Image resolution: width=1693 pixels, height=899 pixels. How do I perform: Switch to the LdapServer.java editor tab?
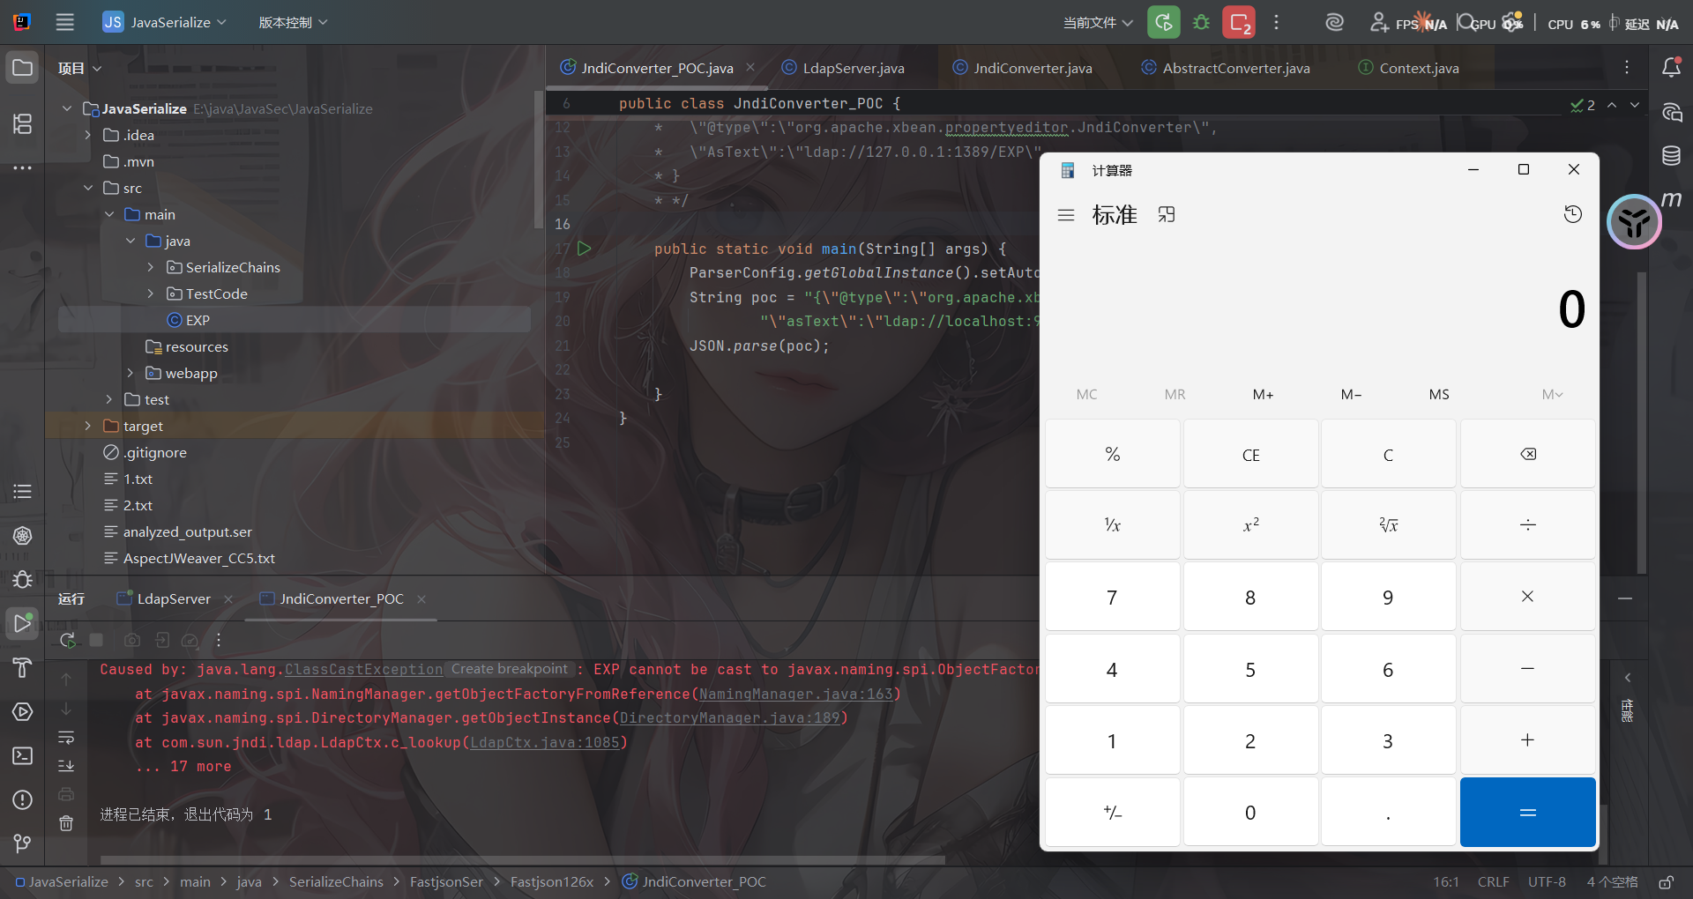click(x=853, y=68)
